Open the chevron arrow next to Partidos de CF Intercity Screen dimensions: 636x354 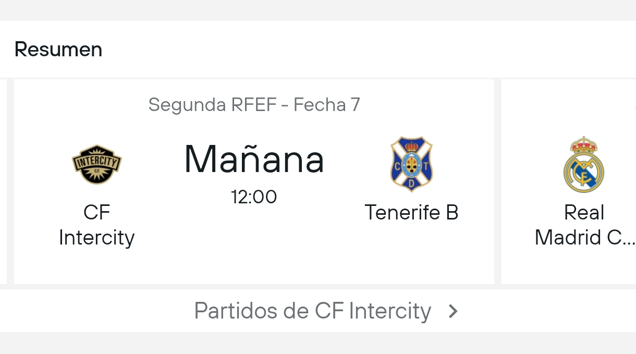tap(453, 311)
